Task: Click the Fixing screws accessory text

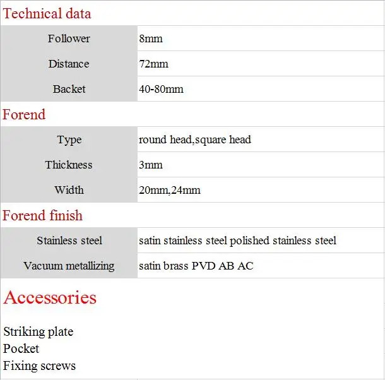Action: (x=39, y=365)
